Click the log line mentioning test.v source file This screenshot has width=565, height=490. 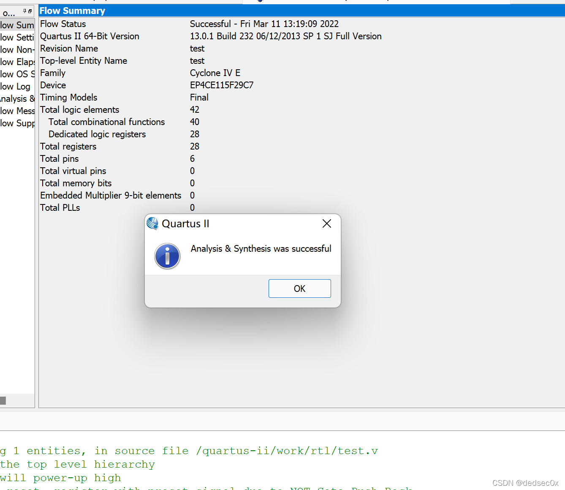pyautogui.click(x=189, y=451)
